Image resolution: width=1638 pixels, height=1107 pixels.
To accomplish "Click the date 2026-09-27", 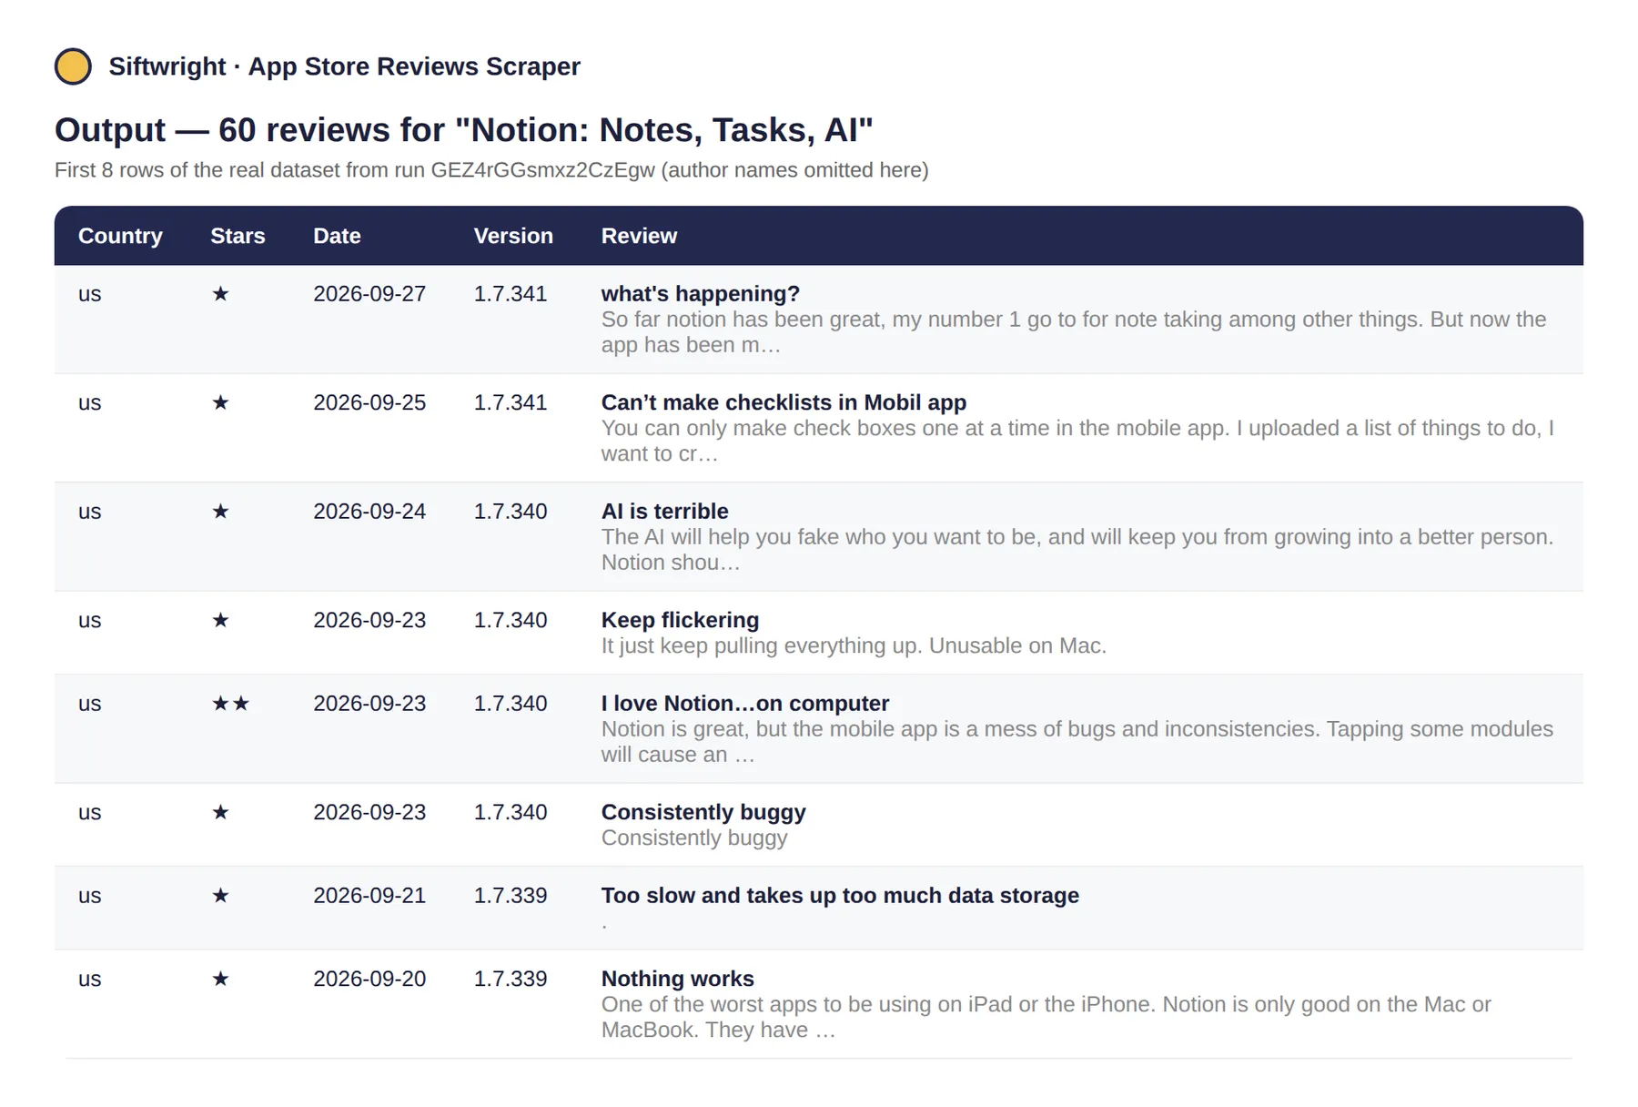I will 369,294.
